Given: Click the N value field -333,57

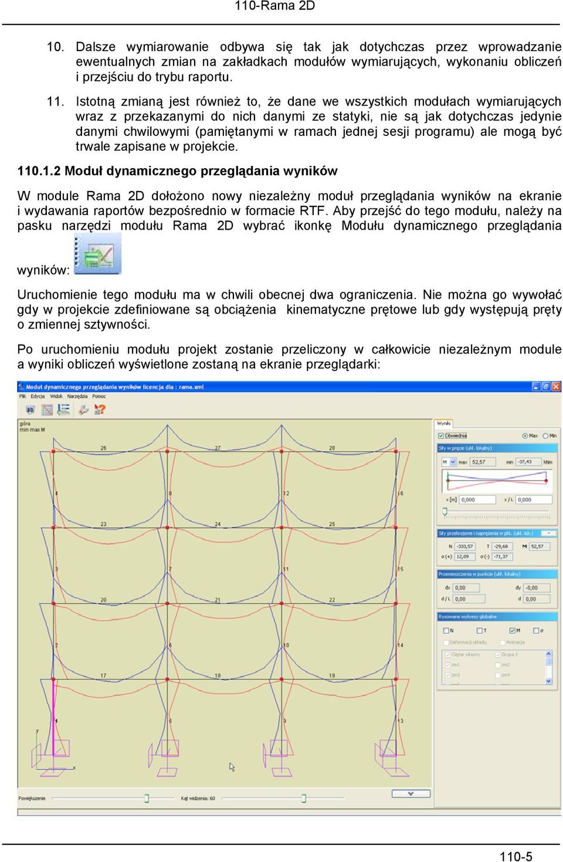Looking at the screenshot, I should (x=465, y=546).
